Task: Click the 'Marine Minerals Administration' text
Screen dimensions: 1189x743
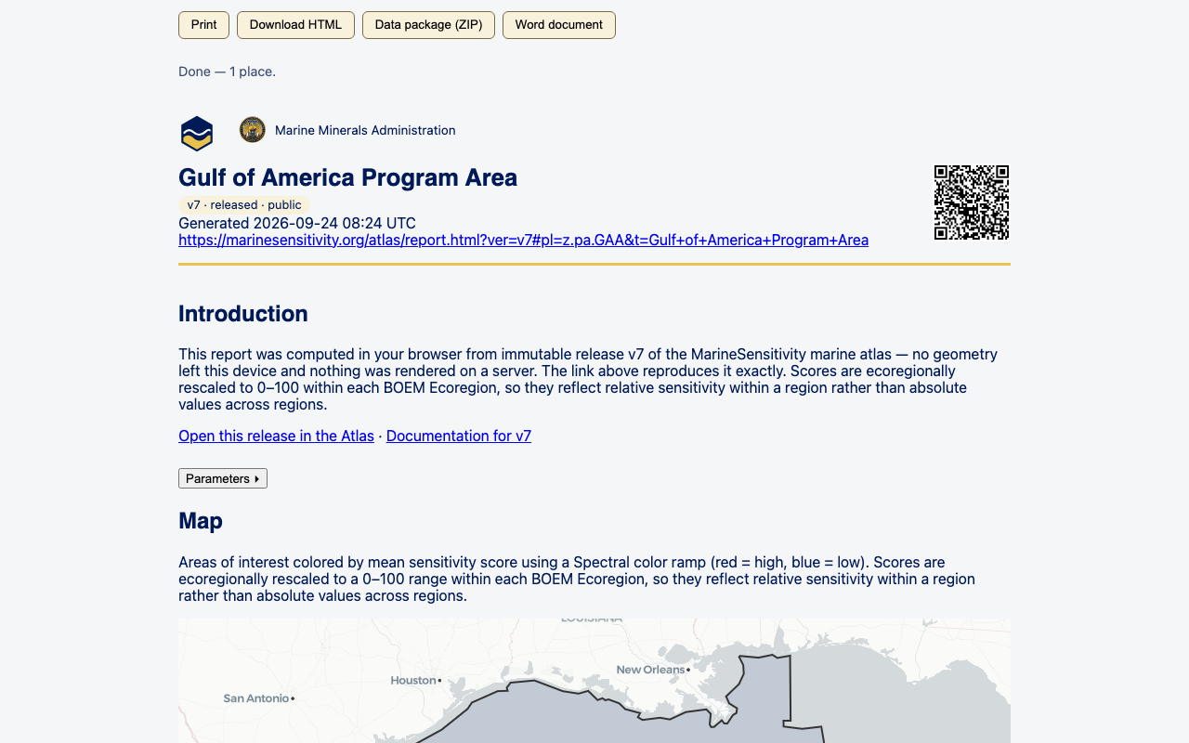Action: 365,130
